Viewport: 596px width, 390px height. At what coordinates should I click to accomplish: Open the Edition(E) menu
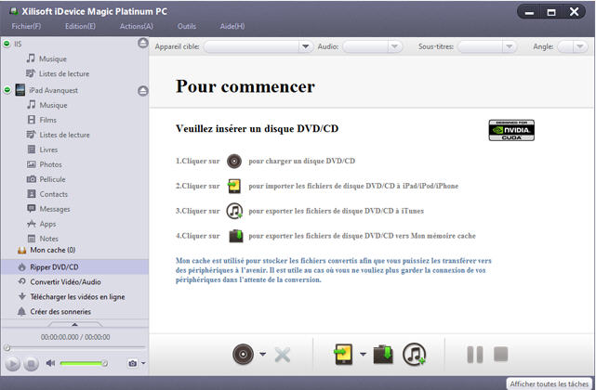click(80, 26)
